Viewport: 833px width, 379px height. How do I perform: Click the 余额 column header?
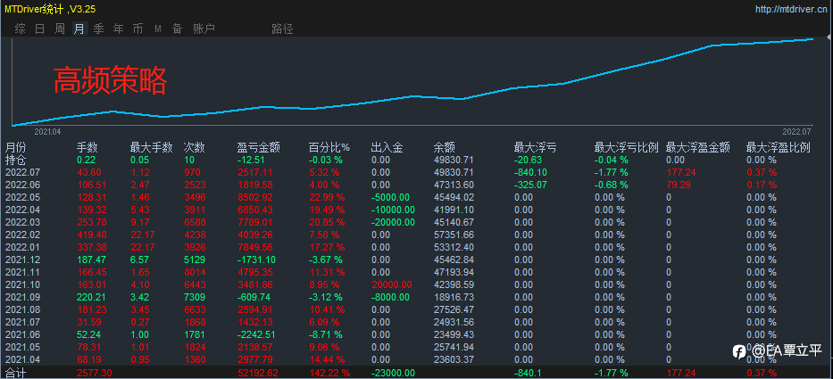coord(445,147)
